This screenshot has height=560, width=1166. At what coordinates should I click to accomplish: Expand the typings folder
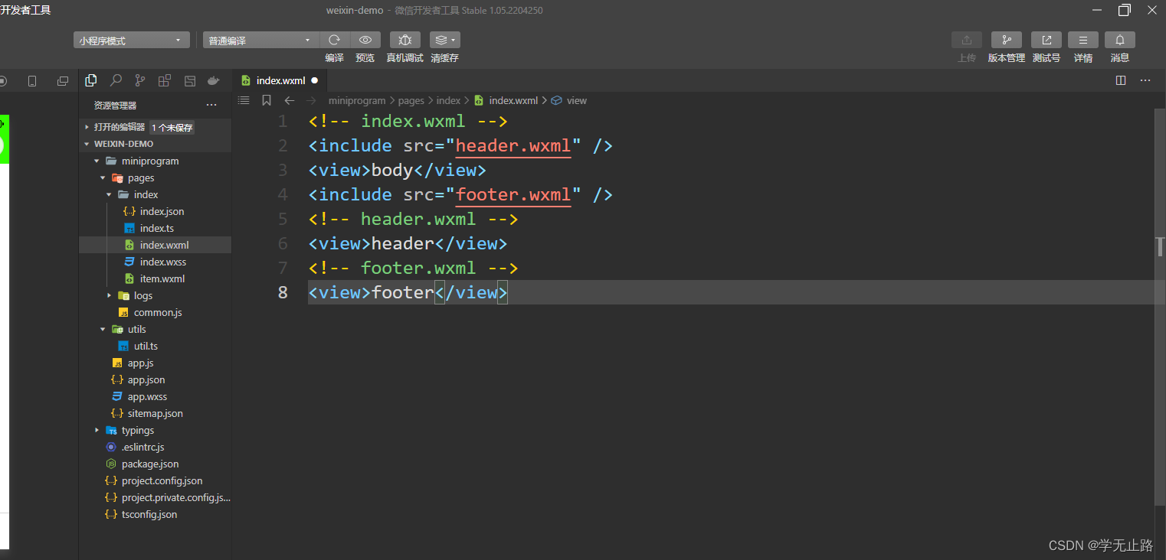click(97, 430)
